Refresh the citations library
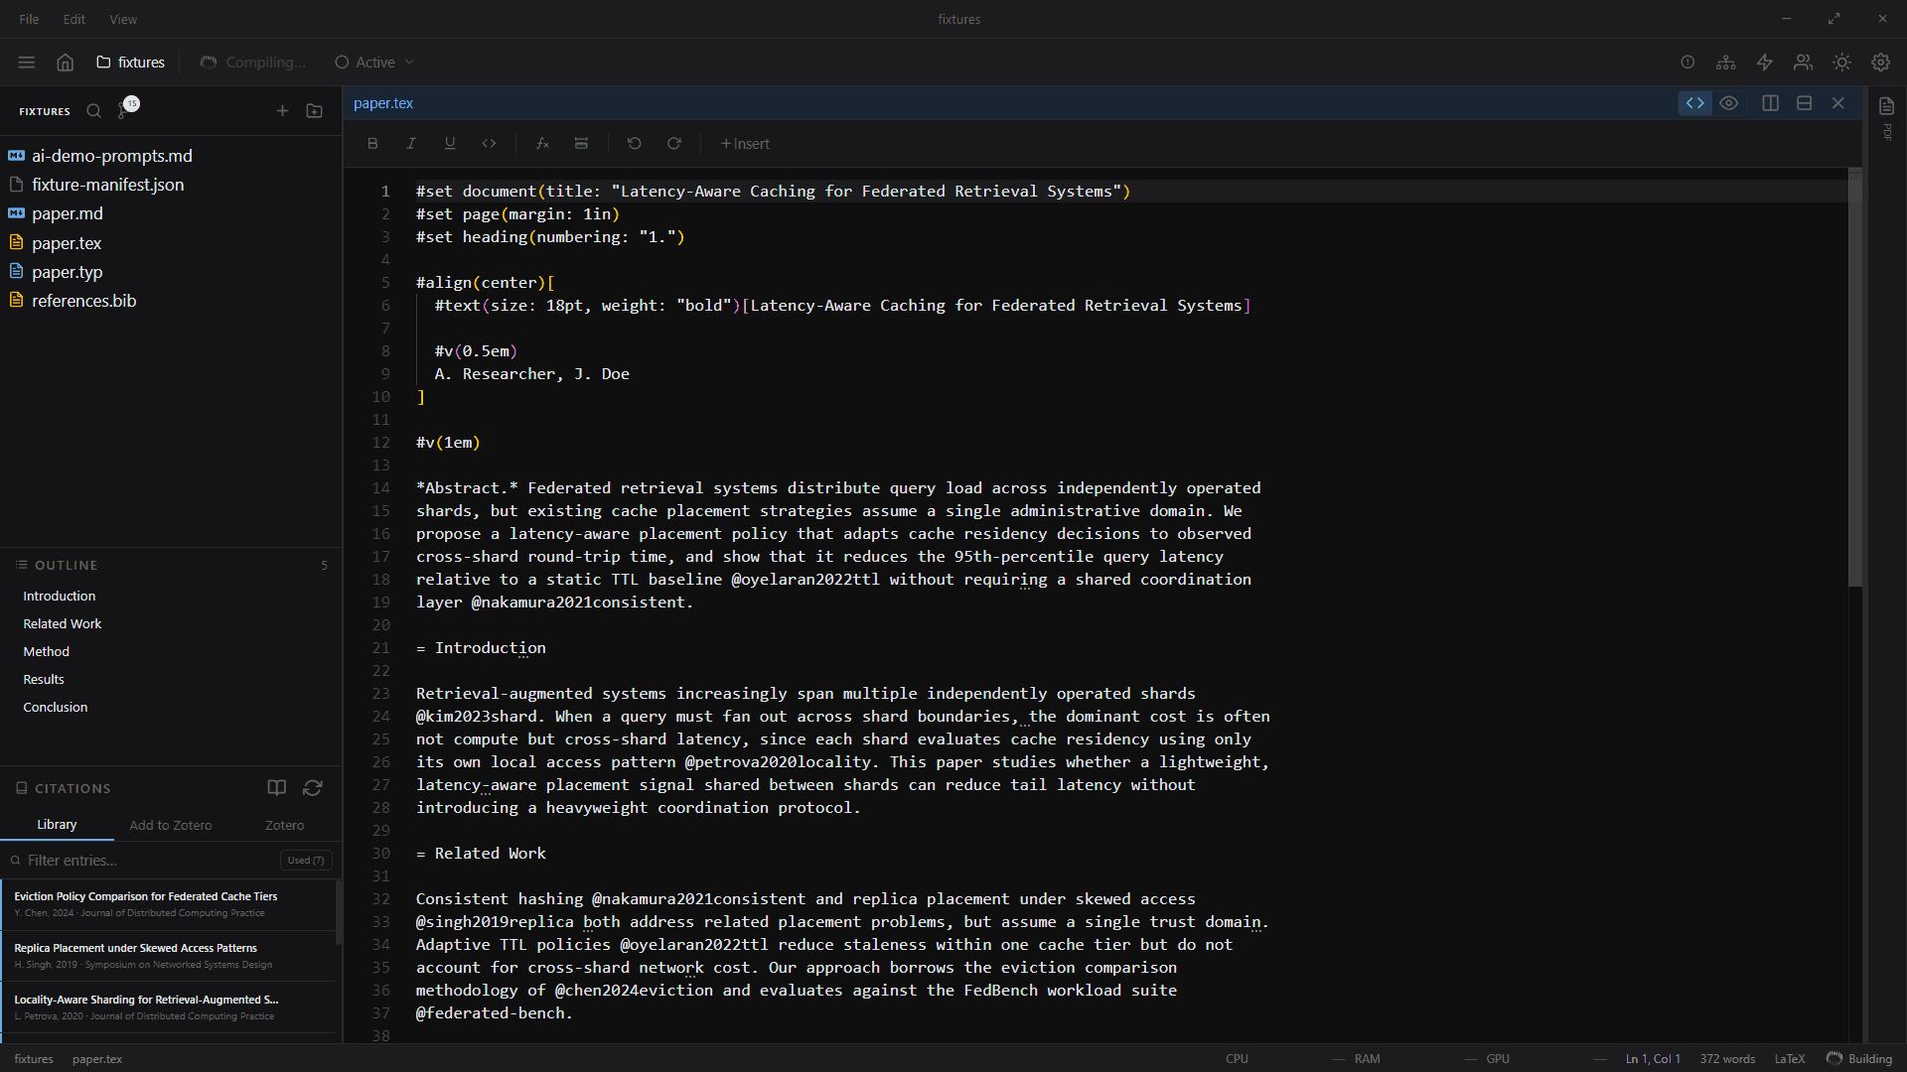 [313, 788]
